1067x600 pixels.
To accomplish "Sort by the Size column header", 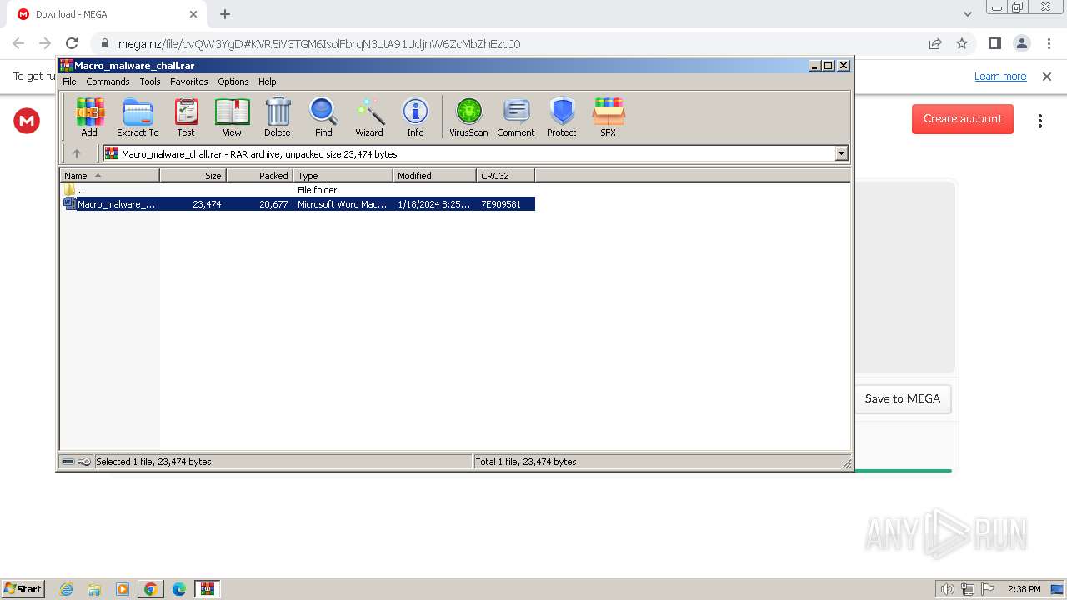I will coord(193,176).
